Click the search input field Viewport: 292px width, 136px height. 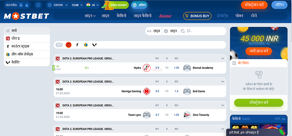[203, 31]
